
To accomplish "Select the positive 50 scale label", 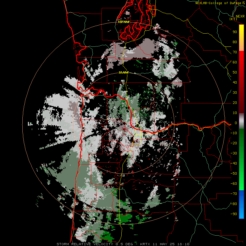I will coord(235,72).
